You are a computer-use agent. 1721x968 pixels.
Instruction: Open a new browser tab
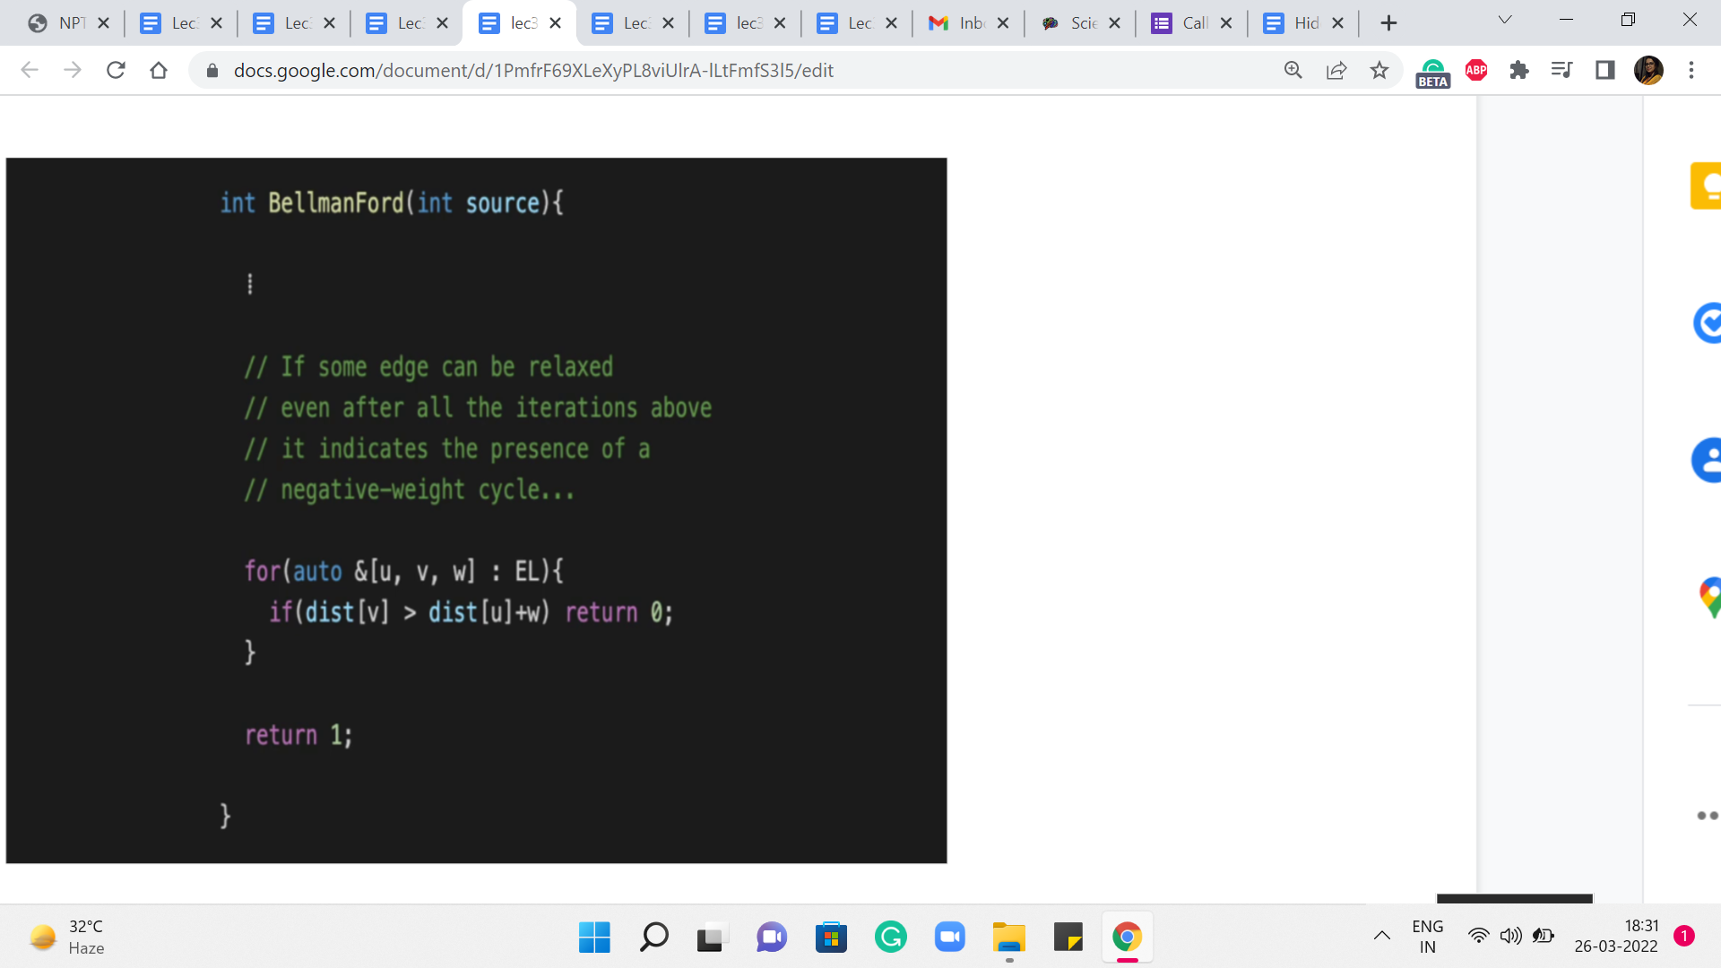(x=1388, y=23)
